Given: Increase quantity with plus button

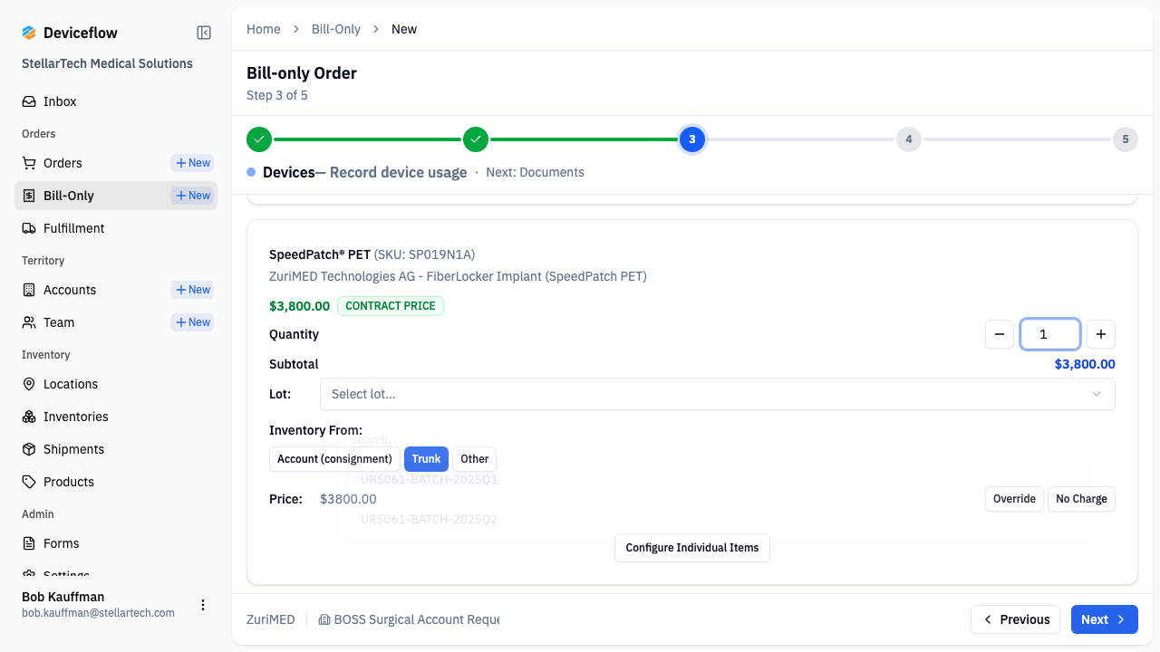Looking at the screenshot, I should click(x=1101, y=334).
